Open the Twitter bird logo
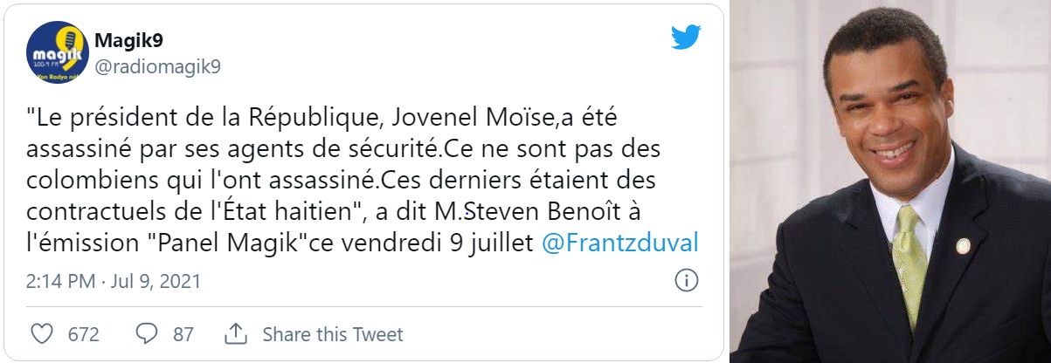This screenshot has width=1051, height=363. point(686,38)
